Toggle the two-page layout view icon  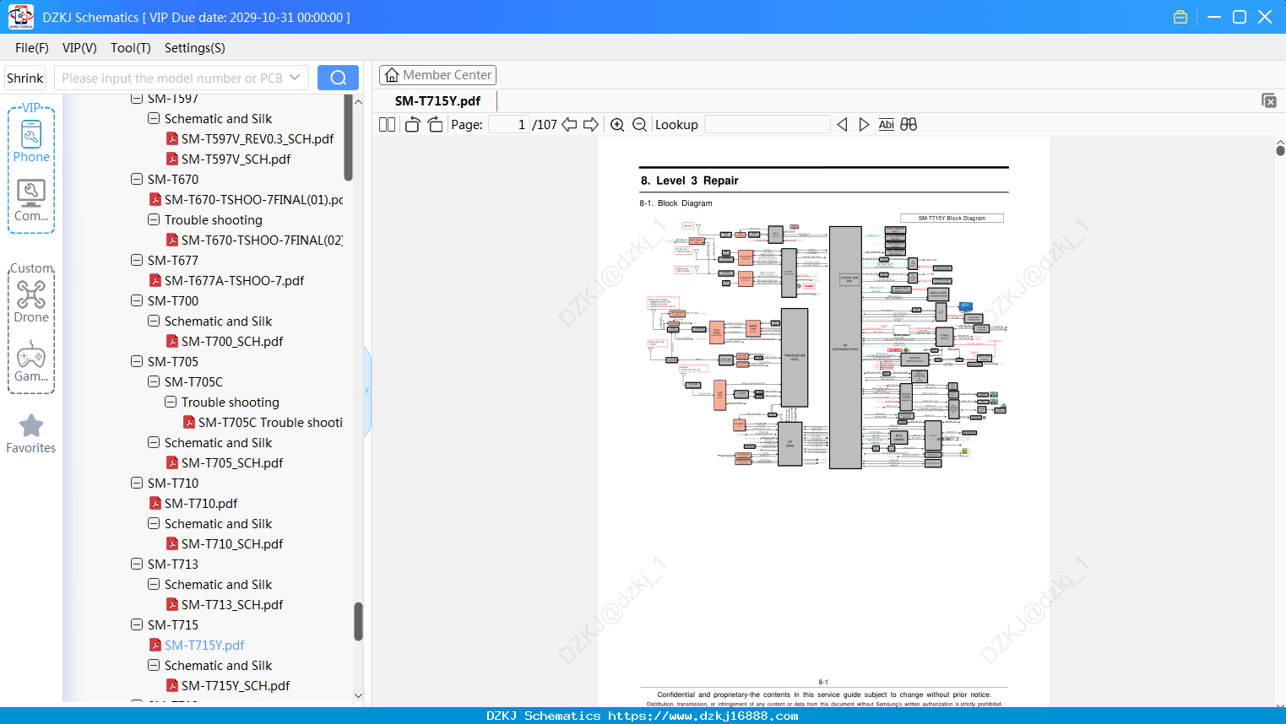click(x=388, y=125)
